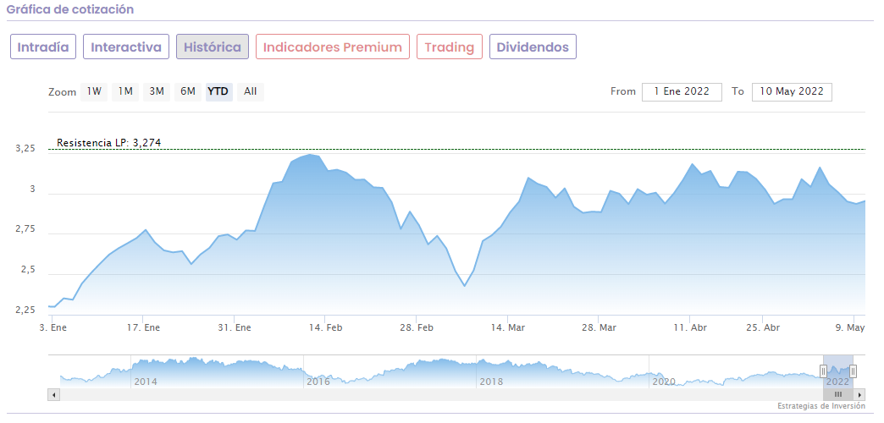This screenshot has height=423, width=884.
Task: Go to the Trading section
Action: pyautogui.click(x=450, y=47)
